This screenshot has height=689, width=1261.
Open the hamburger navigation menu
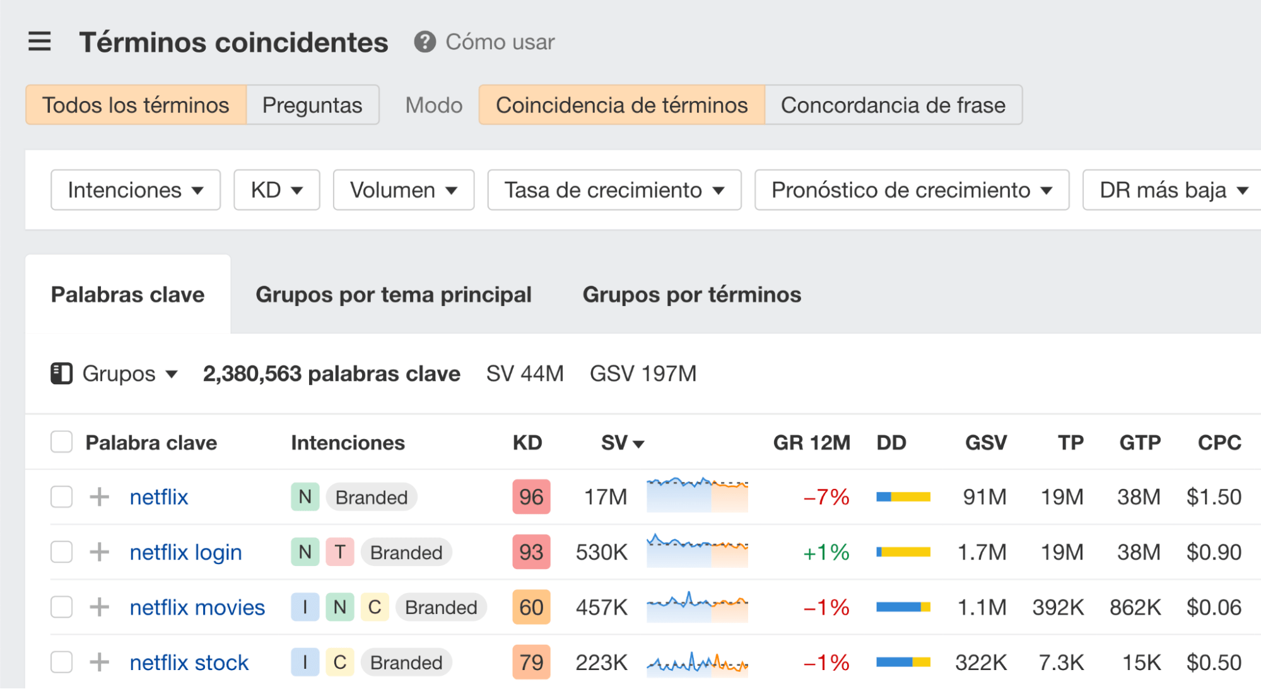[x=39, y=42]
